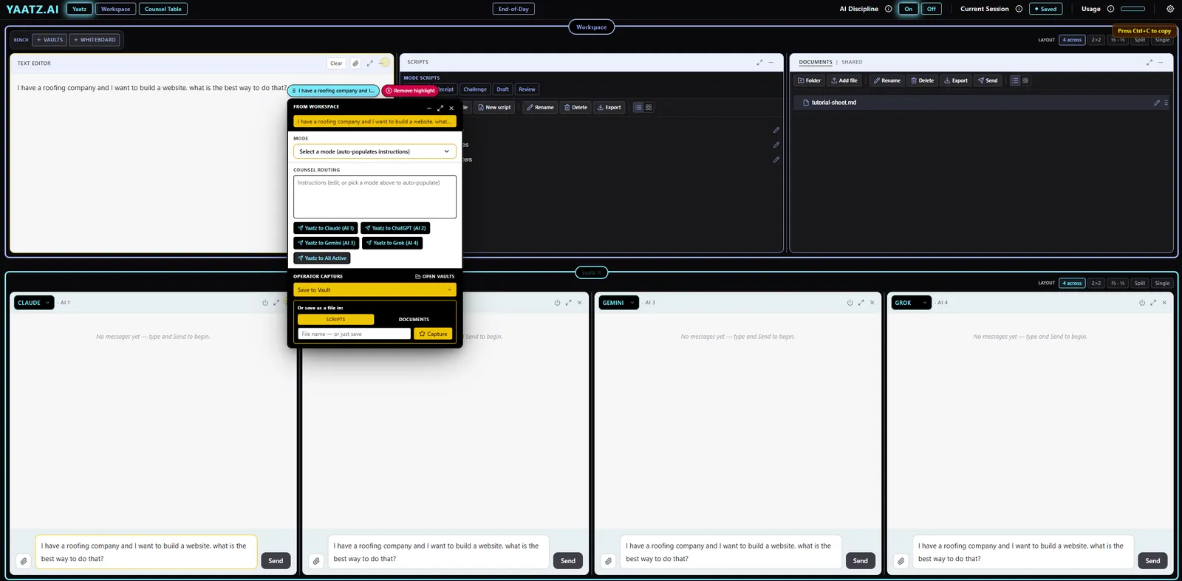Switch to the Counsel Table tab

click(x=163, y=9)
